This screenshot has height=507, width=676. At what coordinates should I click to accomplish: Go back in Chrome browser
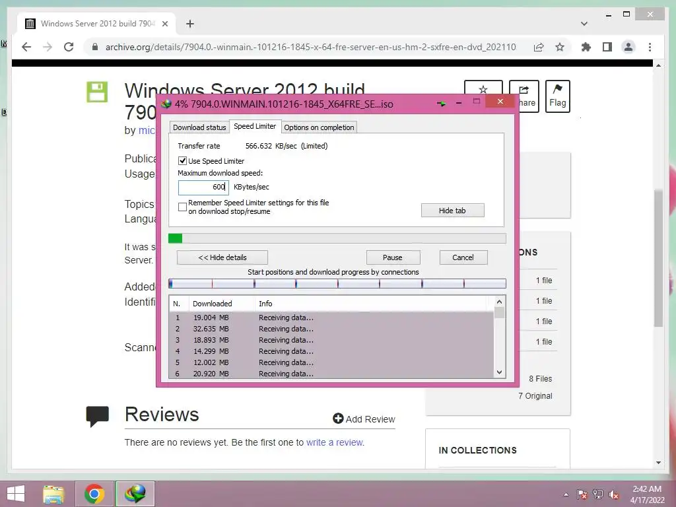click(26, 47)
